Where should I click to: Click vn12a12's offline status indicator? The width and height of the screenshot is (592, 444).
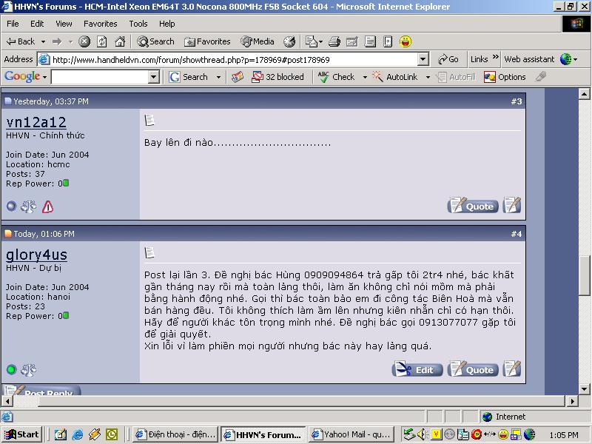coord(11,206)
